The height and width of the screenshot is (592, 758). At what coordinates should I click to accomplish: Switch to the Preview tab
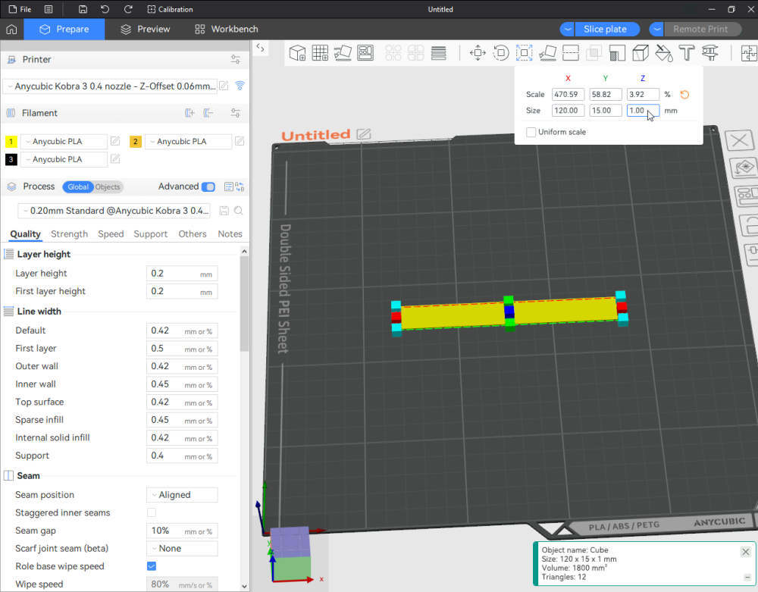click(146, 29)
